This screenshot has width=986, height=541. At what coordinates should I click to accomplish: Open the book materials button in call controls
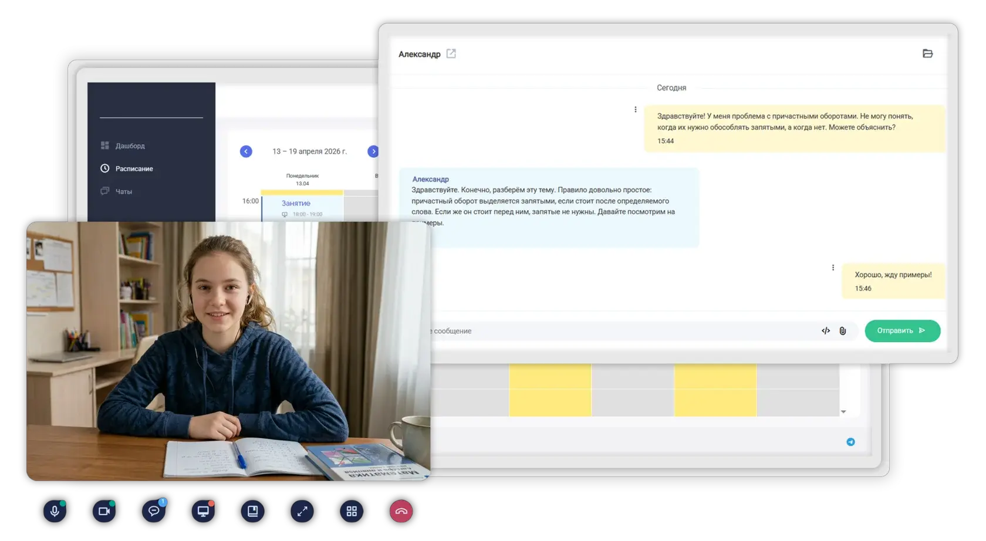(x=252, y=511)
